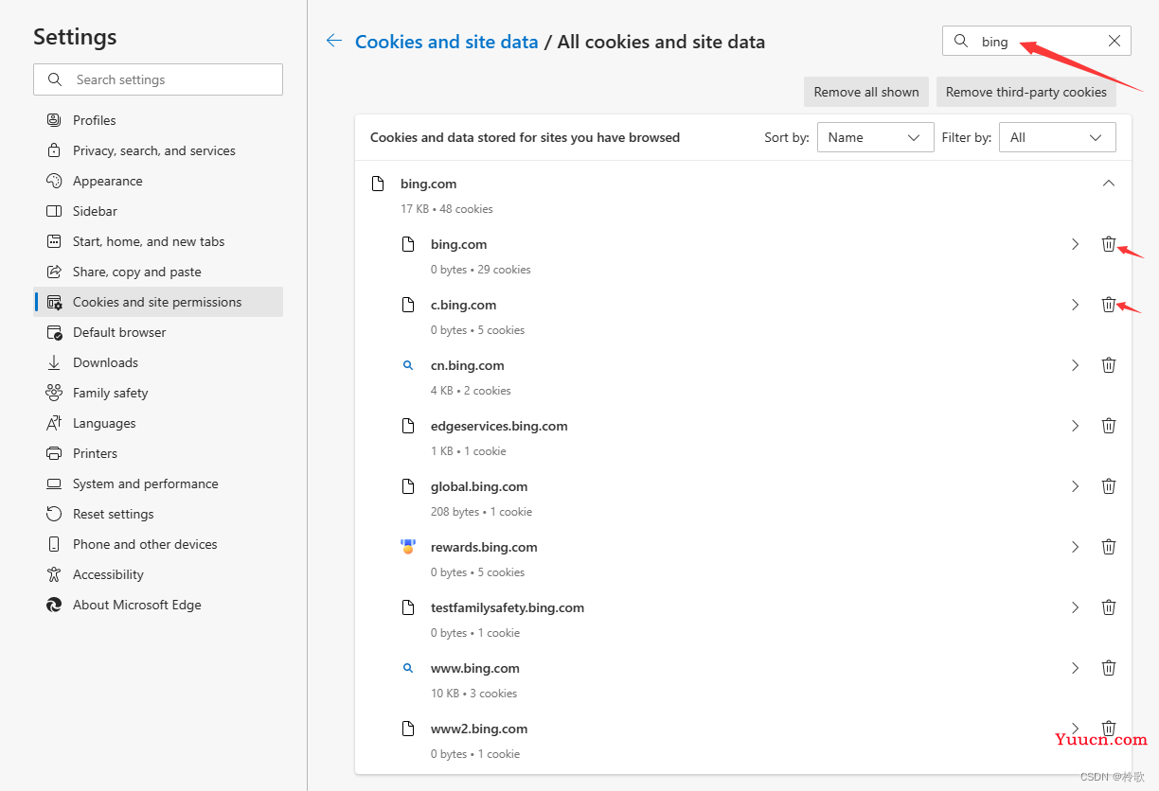The height and width of the screenshot is (791, 1159).
Task: Delete cookies for rewards.bing.com
Action: (1109, 547)
